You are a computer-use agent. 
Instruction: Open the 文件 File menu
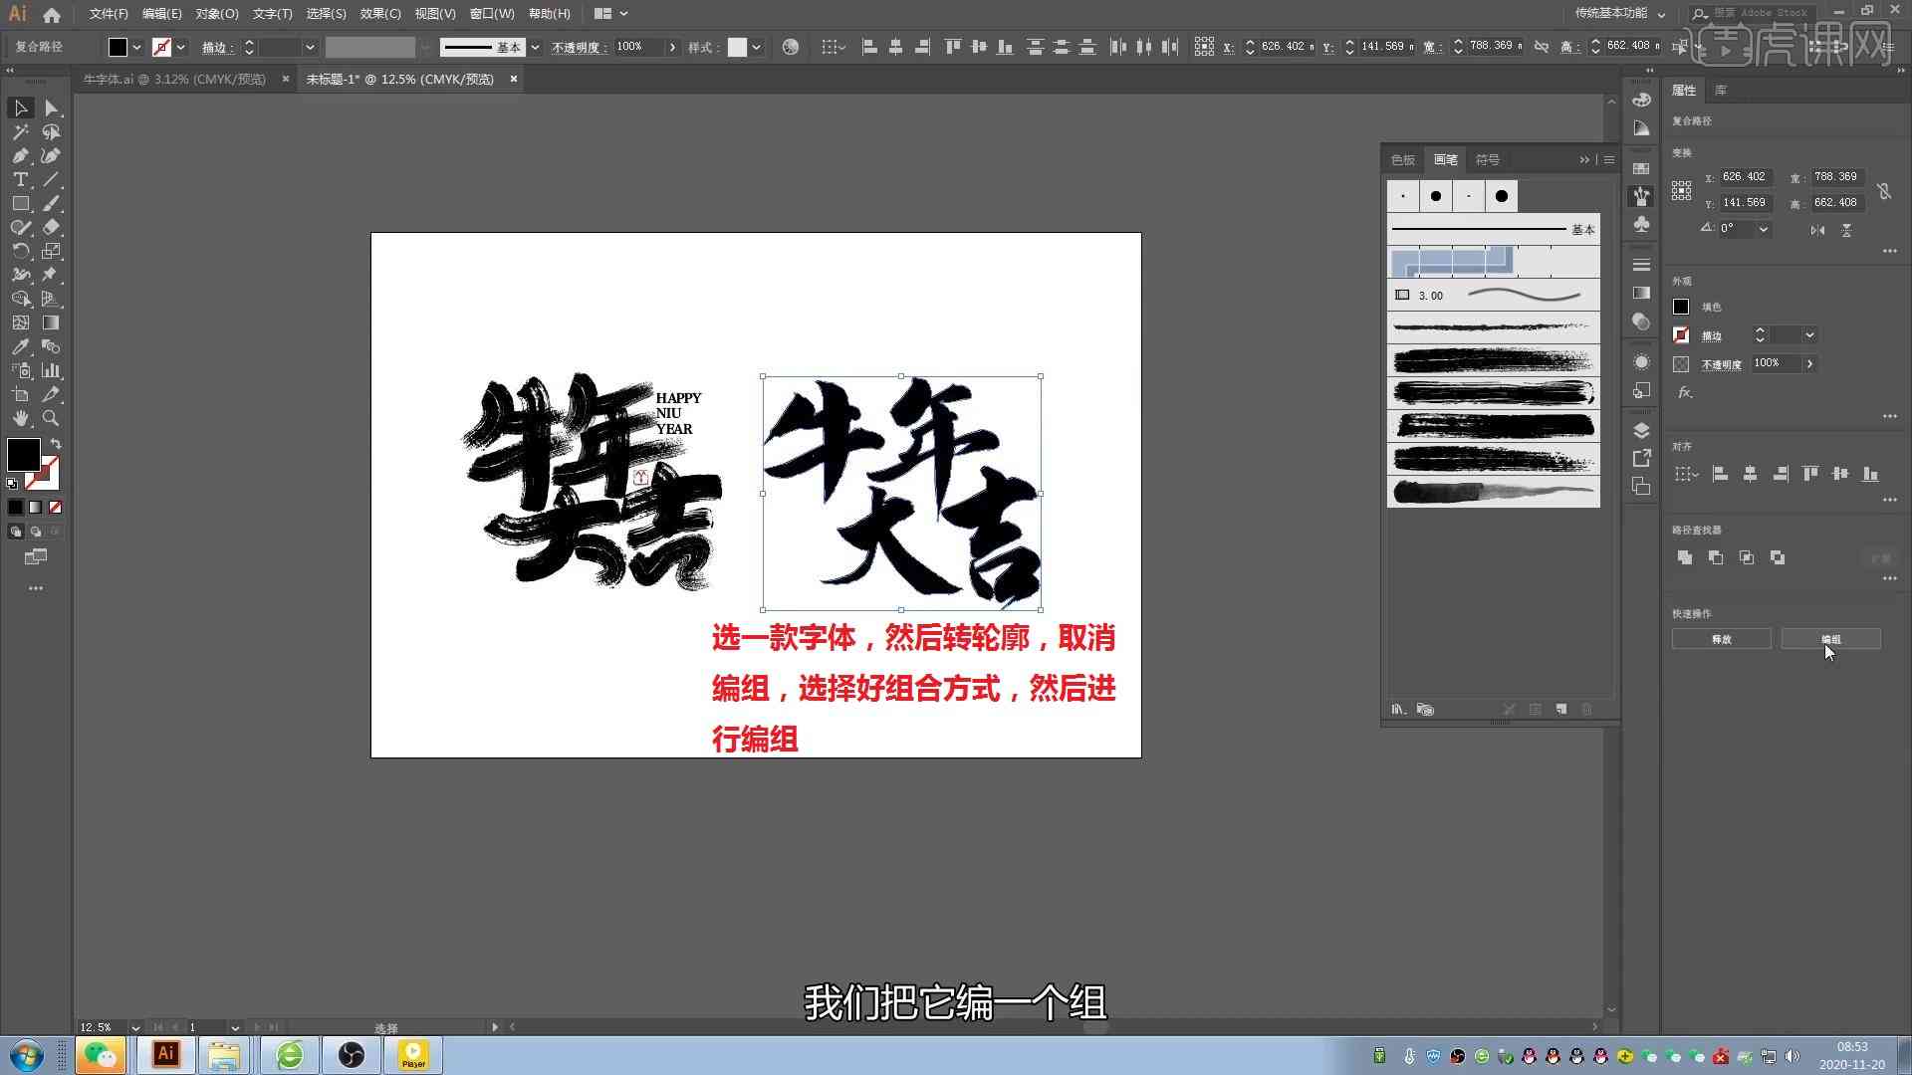point(108,13)
